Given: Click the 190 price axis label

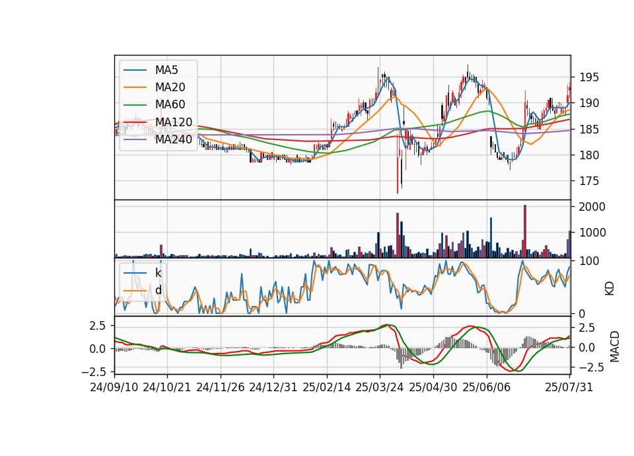Looking at the screenshot, I should pos(589,103).
